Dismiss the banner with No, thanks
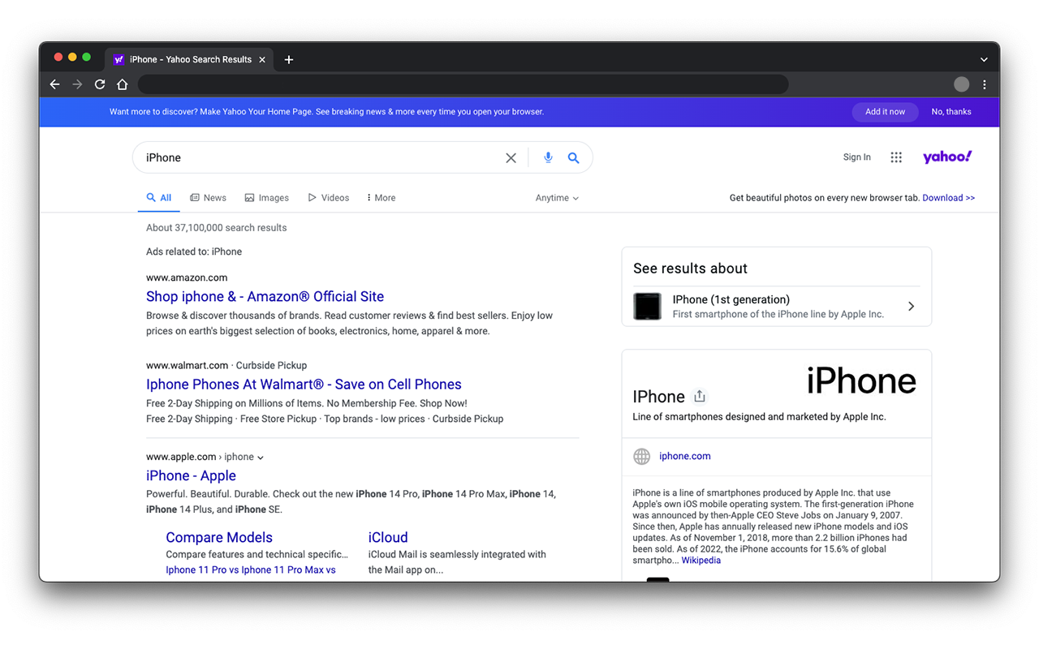The height and width of the screenshot is (649, 1039). (x=951, y=112)
